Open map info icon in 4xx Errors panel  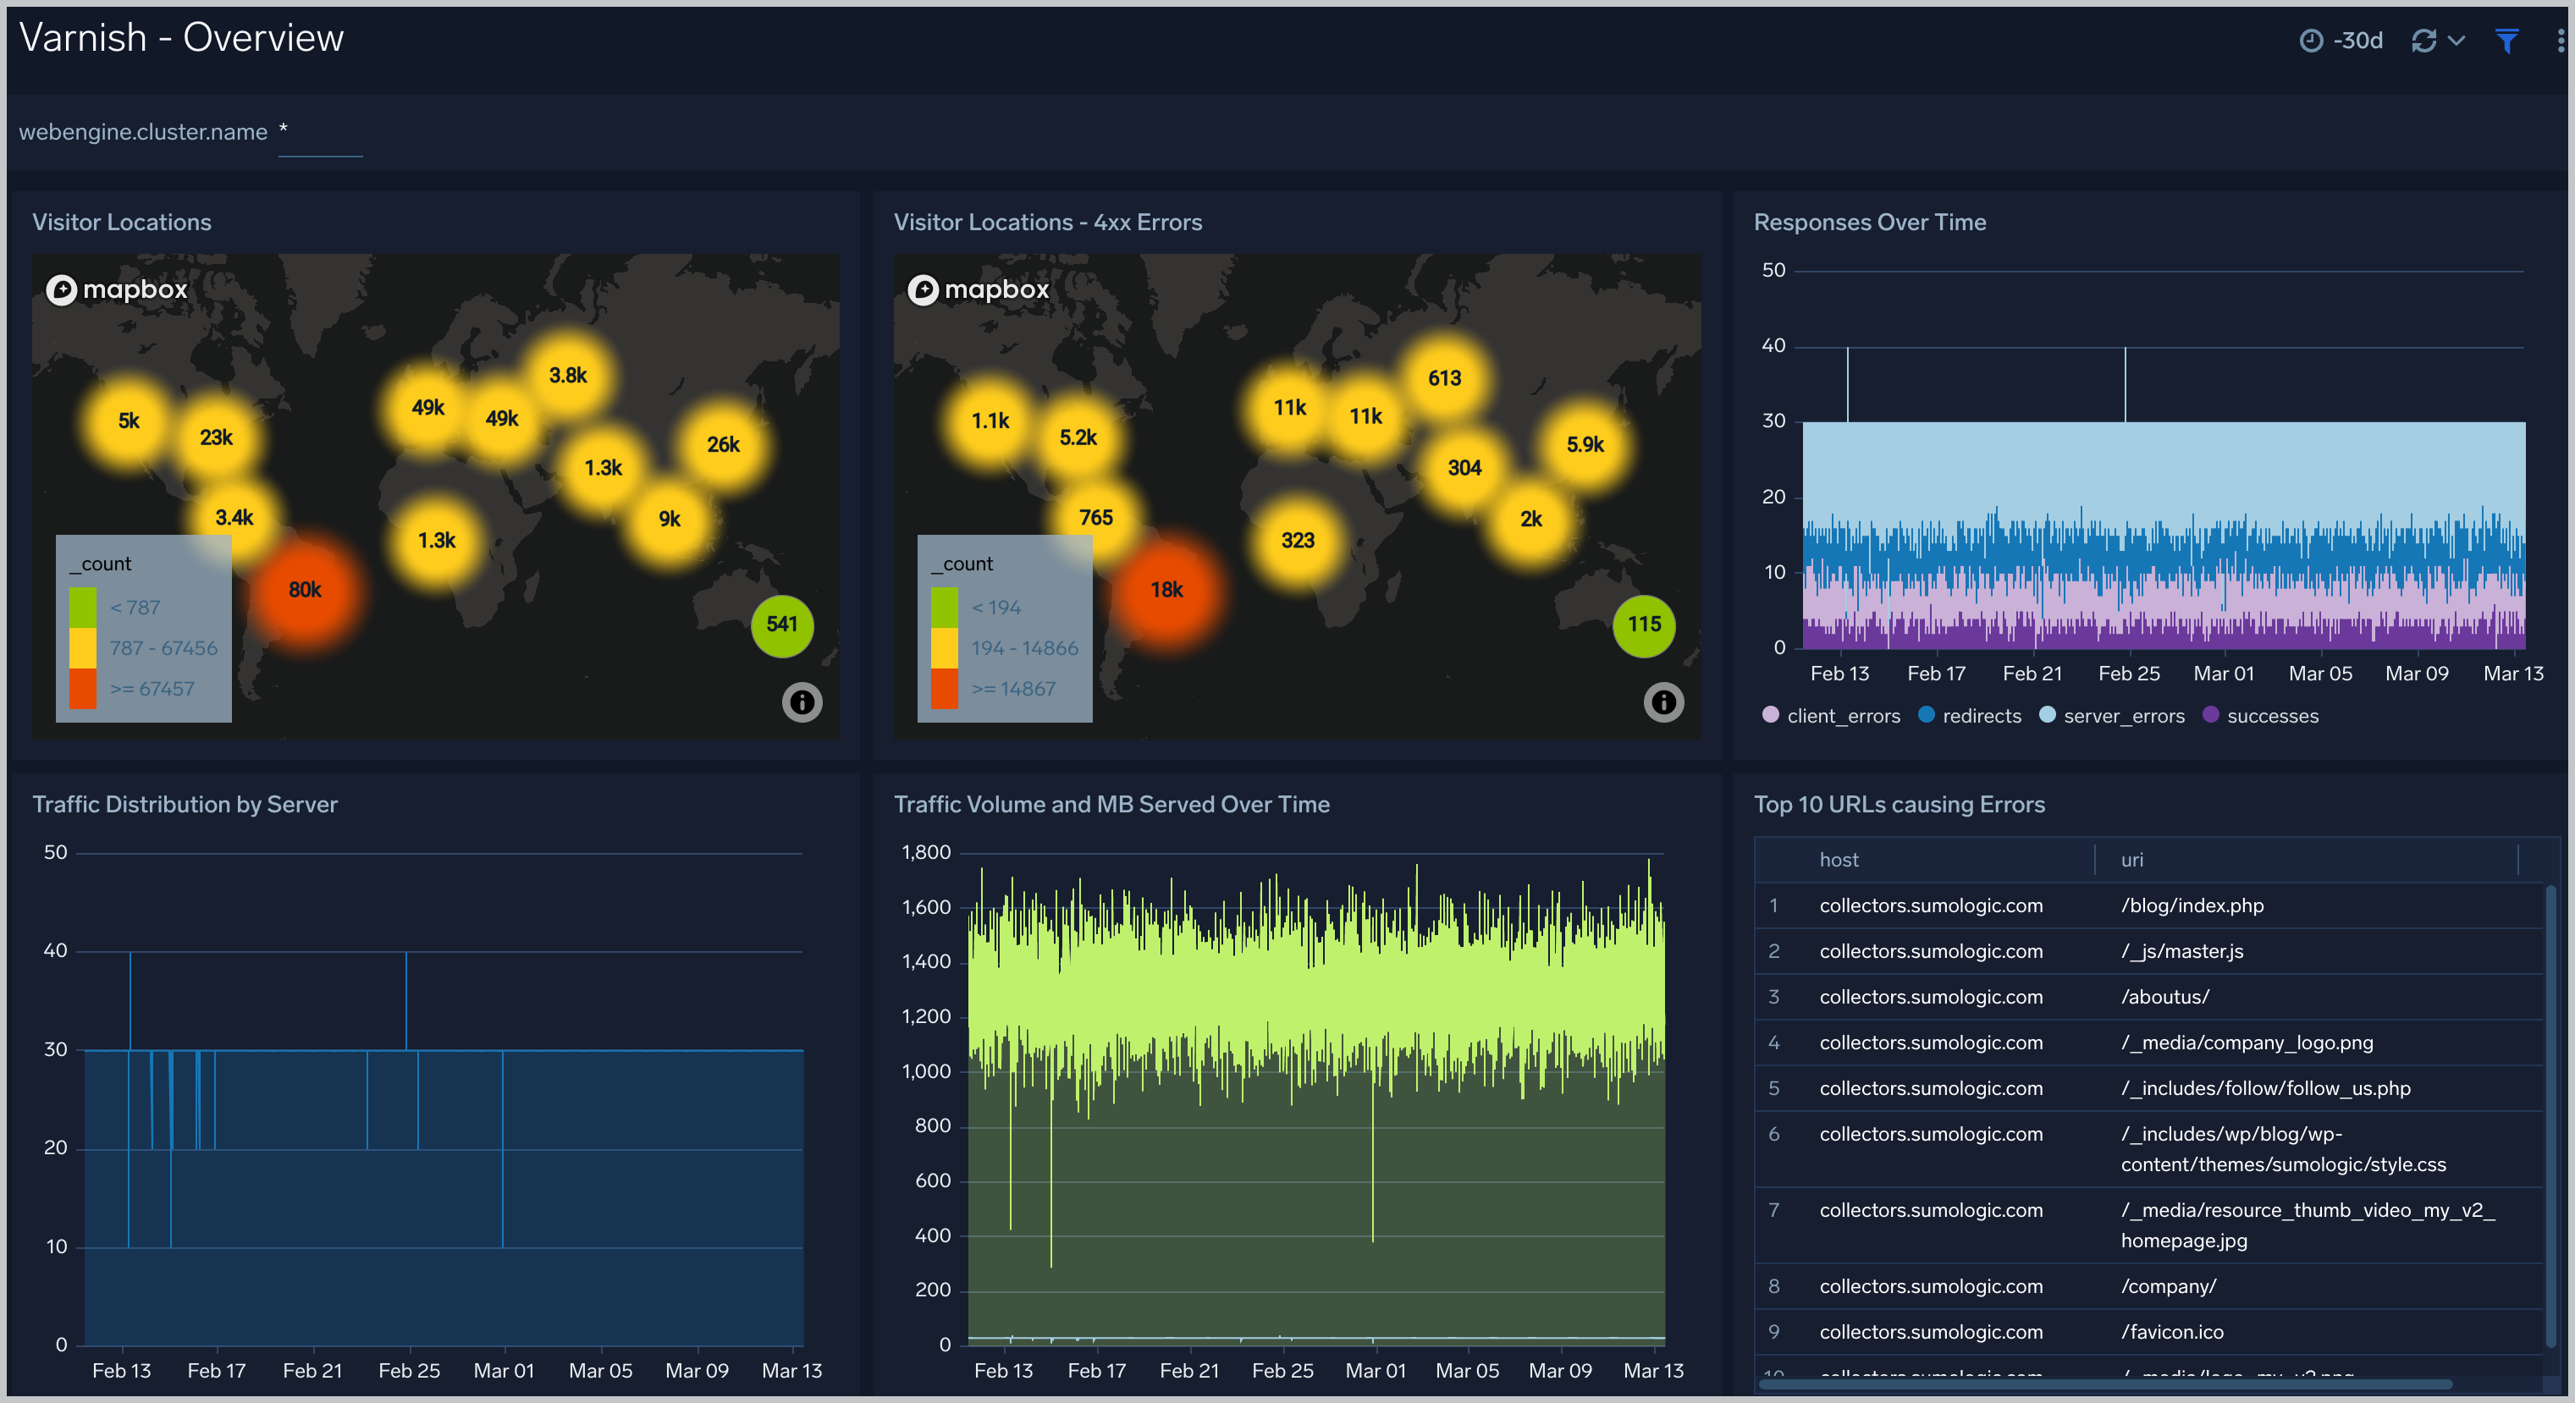coord(1663,702)
